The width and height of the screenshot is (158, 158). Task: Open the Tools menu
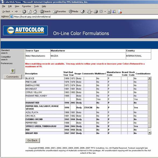36,6
